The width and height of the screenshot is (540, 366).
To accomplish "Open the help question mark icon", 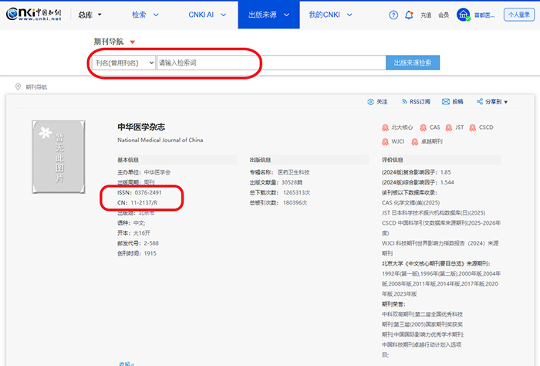I will coord(394,15).
